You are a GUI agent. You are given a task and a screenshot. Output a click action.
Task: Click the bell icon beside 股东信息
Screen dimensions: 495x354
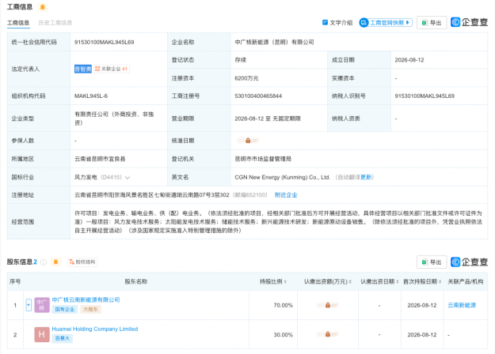pos(56,262)
